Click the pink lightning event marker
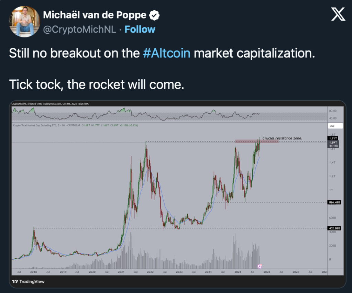 pos(260,266)
